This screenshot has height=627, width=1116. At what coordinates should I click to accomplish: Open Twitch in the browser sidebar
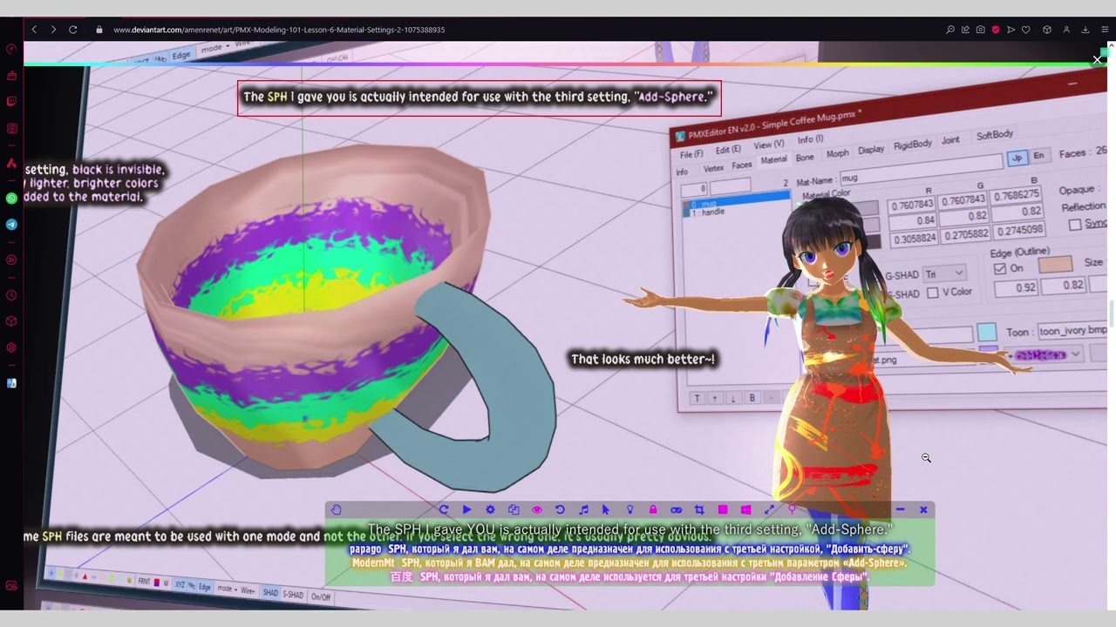click(x=11, y=102)
